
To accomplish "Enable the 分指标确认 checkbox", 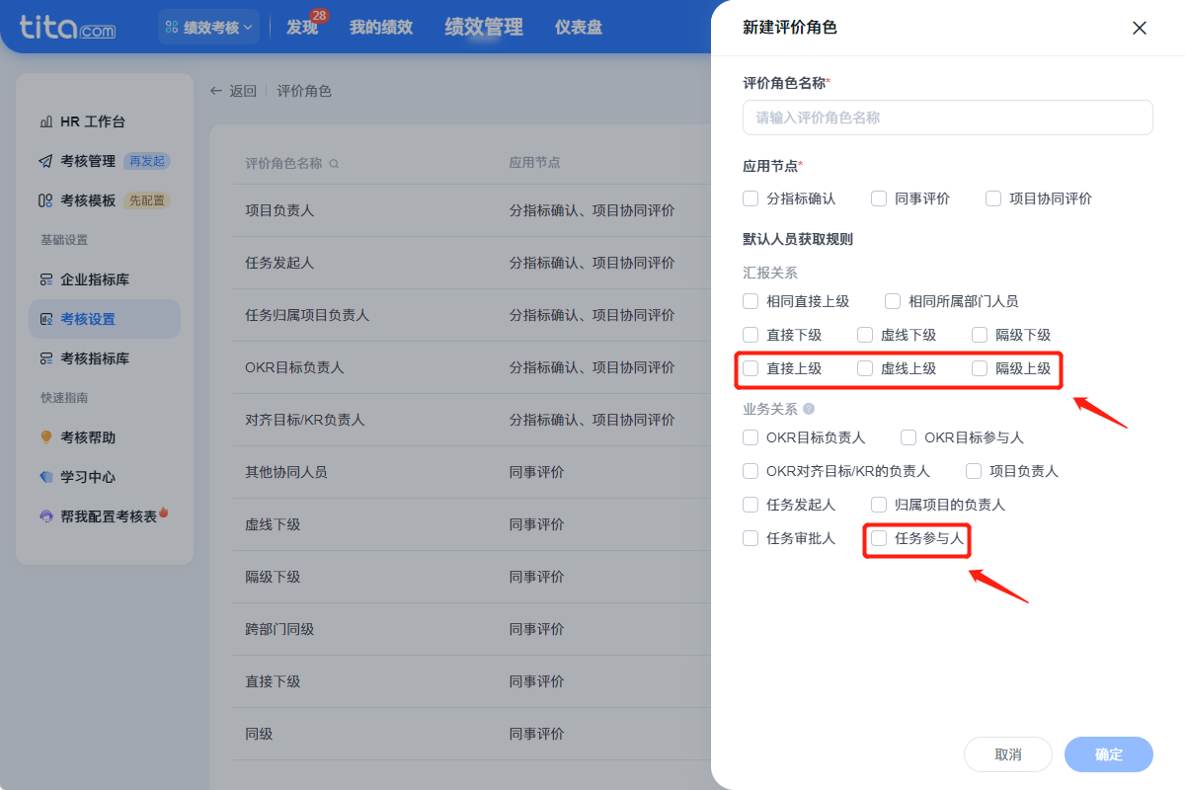I will pyautogui.click(x=750, y=198).
